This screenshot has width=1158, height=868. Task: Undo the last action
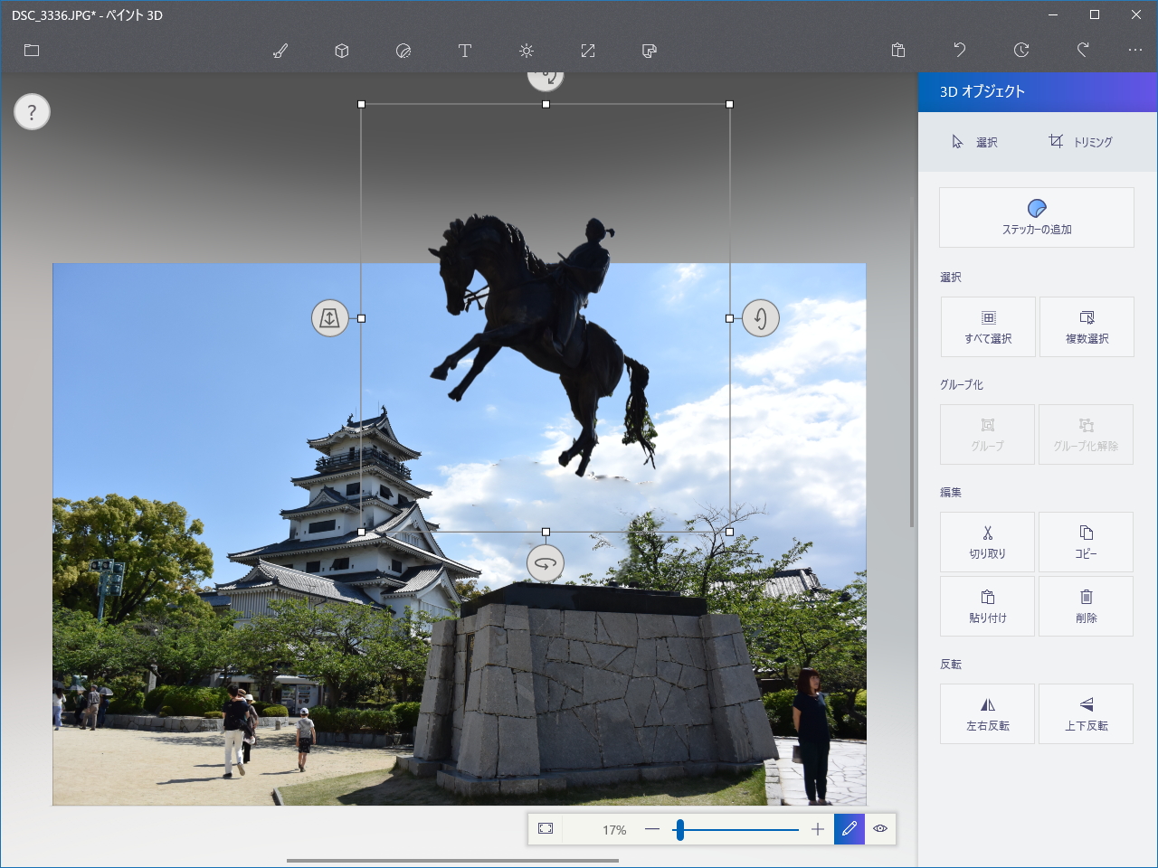960,51
